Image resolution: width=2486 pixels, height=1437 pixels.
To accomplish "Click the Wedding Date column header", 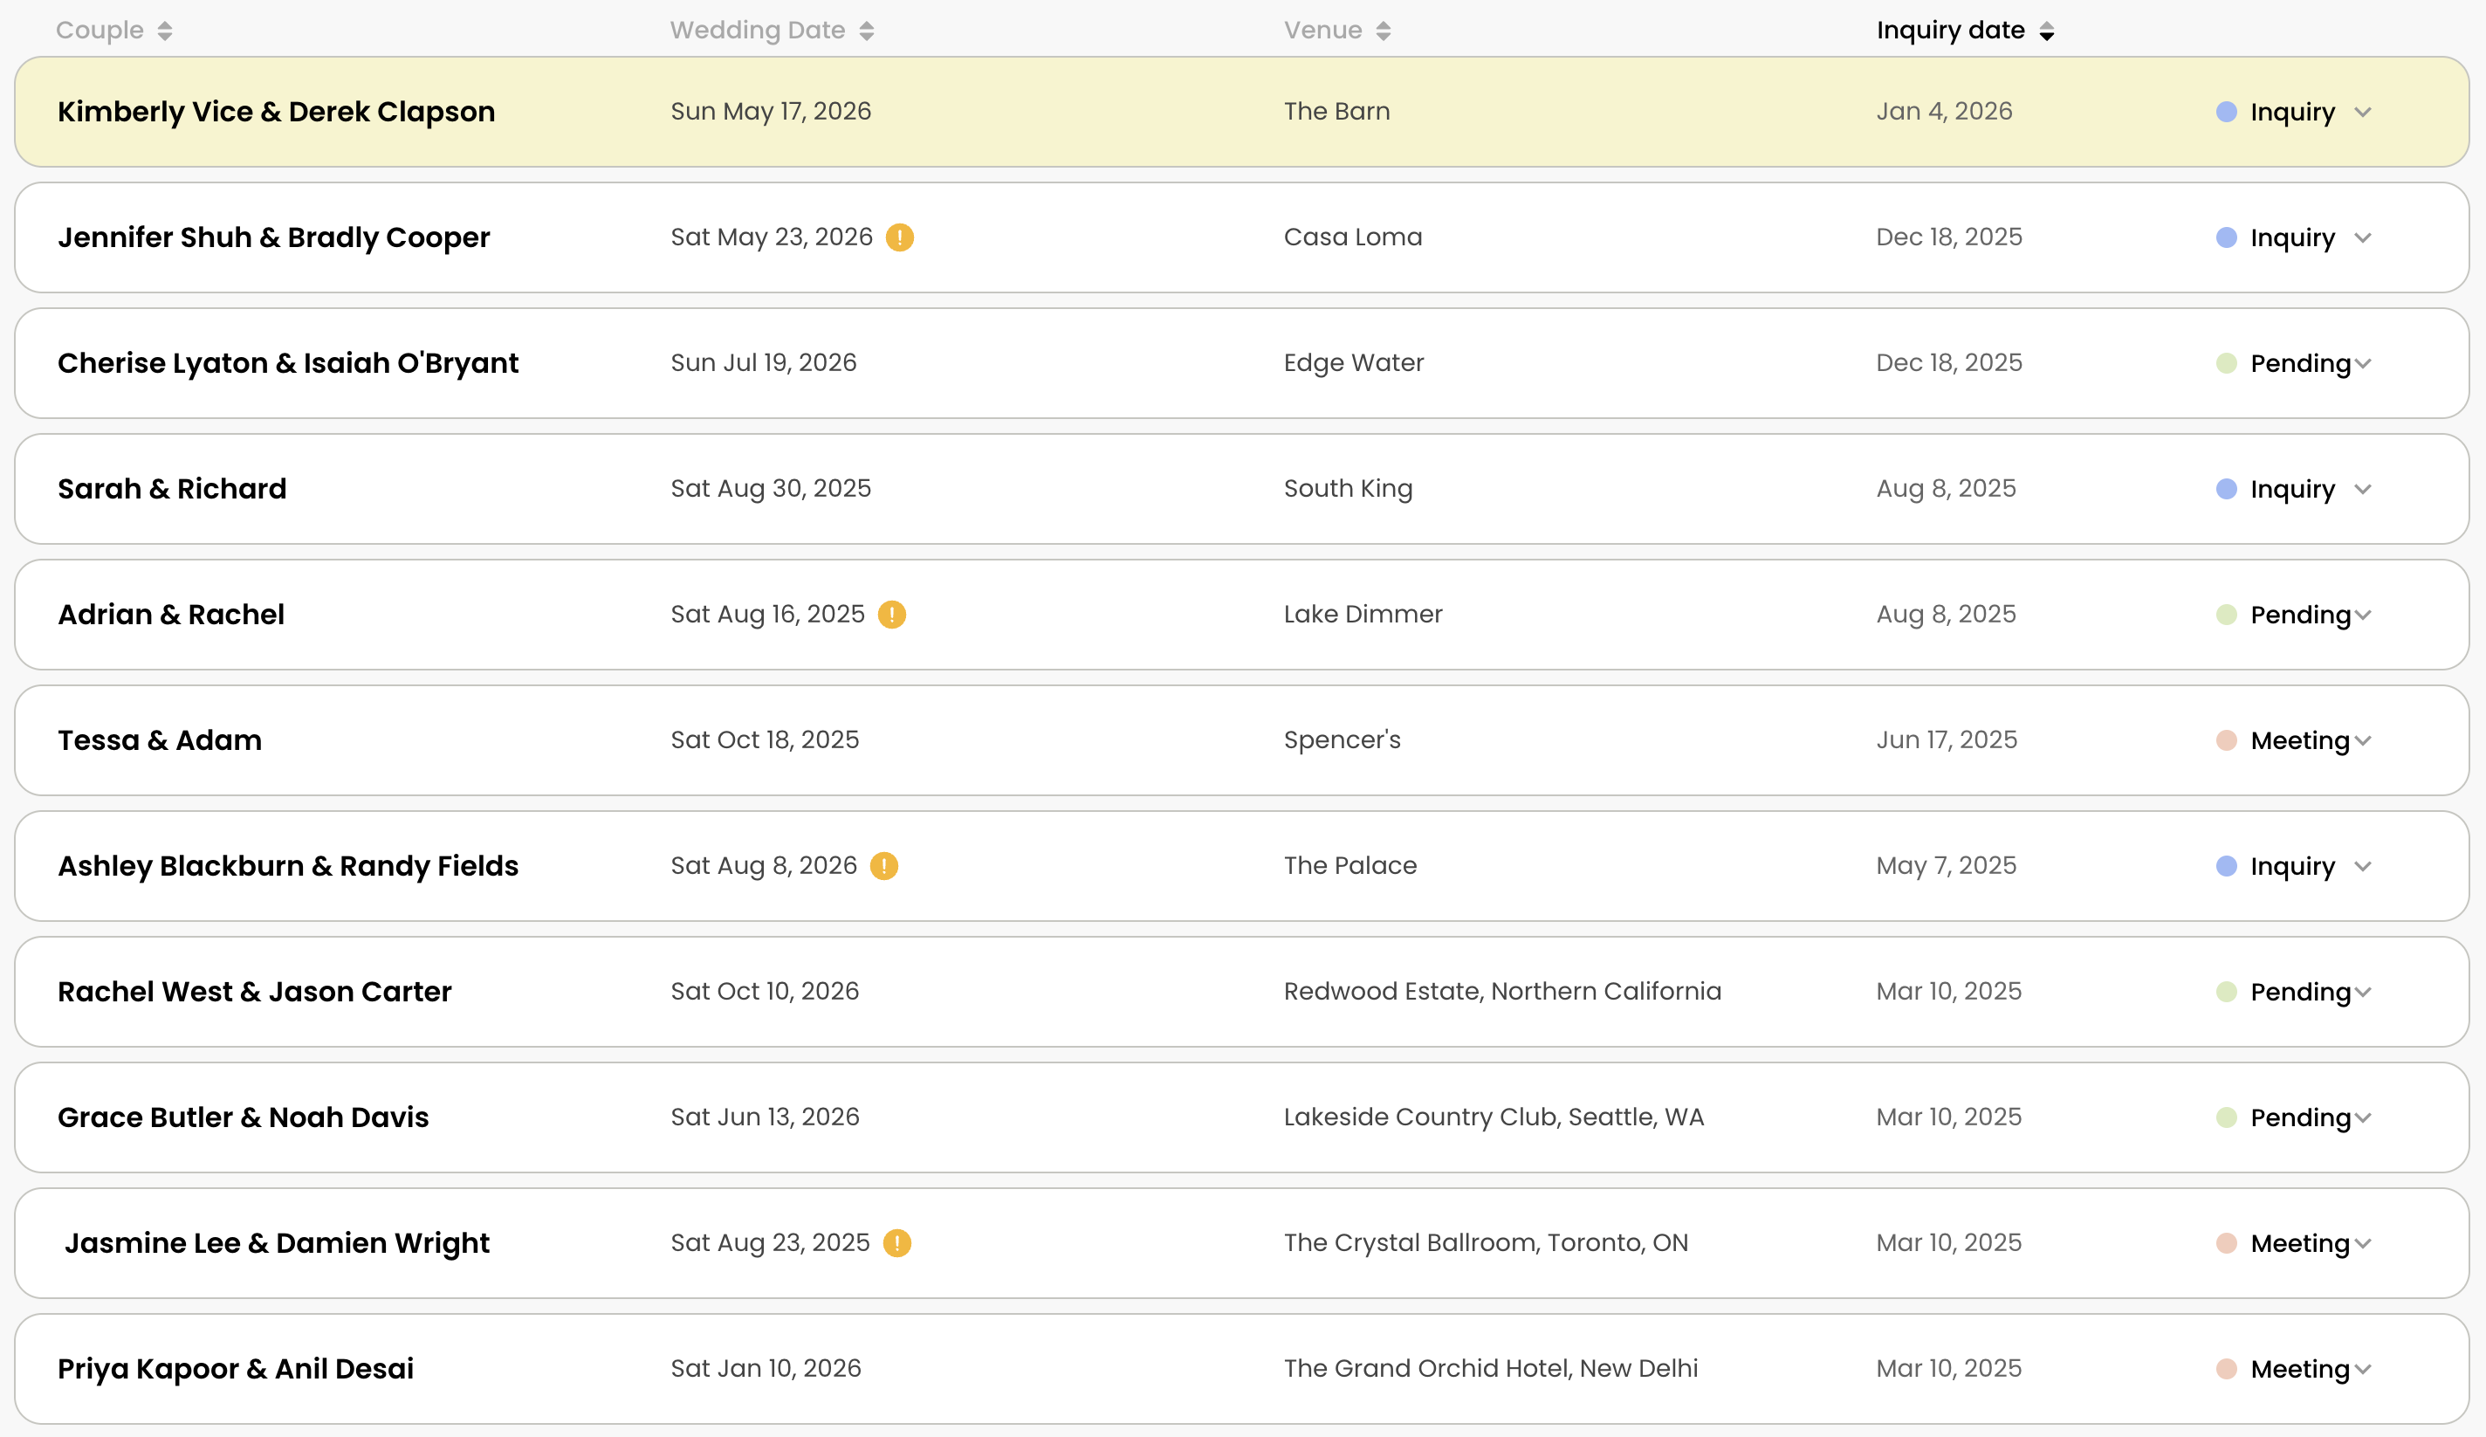I will point(757,31).
